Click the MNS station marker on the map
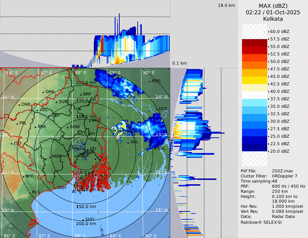The height and width of the screenshot is (238, 308). click(x=149, y=81)
